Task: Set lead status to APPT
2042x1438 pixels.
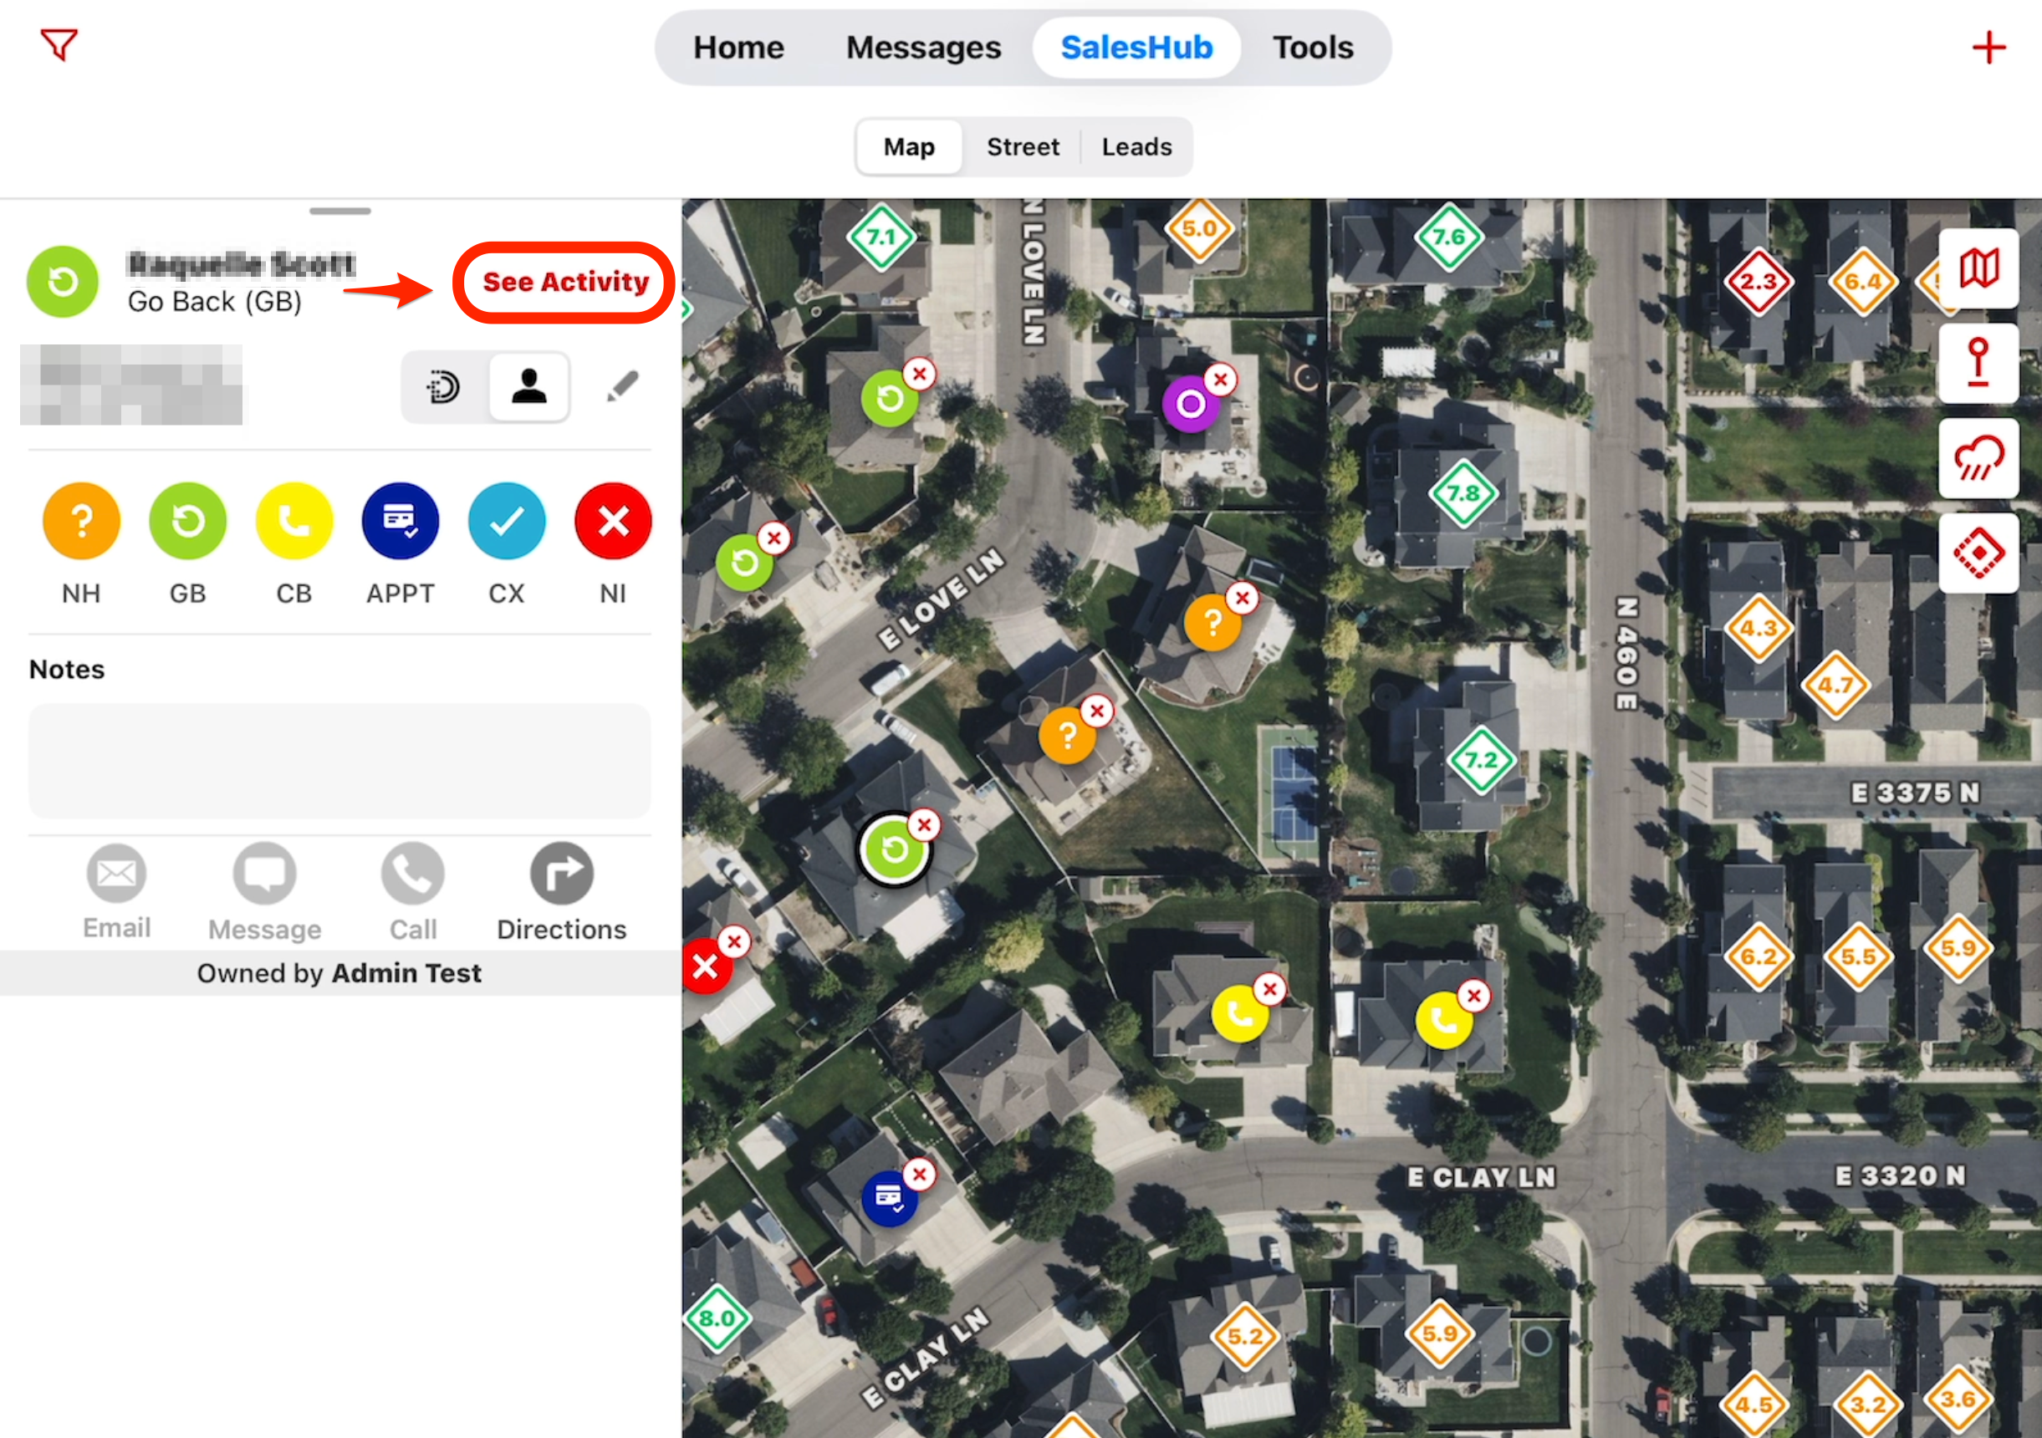Action: pos(401,521)
